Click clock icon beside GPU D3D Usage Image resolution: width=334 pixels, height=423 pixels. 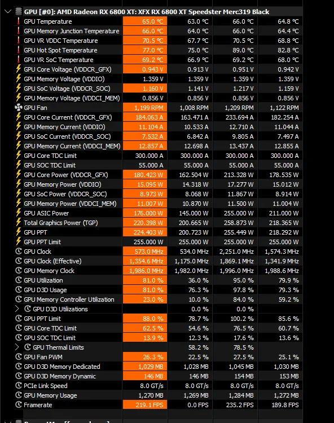[x=19, y=289]
